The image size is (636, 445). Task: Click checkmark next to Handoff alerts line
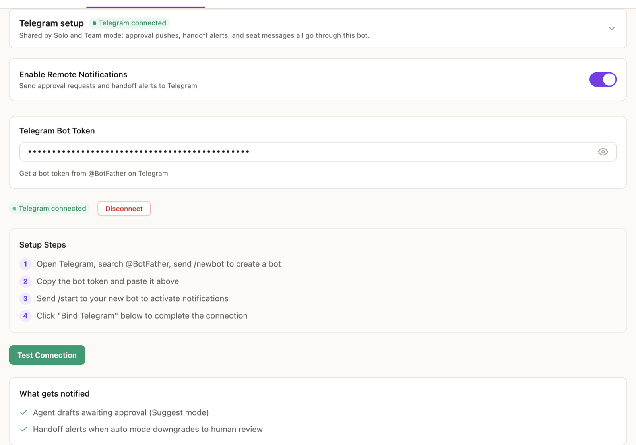coord(23,429)
